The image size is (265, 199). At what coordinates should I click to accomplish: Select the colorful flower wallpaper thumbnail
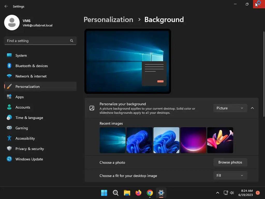pyautogui.click(x=220, y=140)
